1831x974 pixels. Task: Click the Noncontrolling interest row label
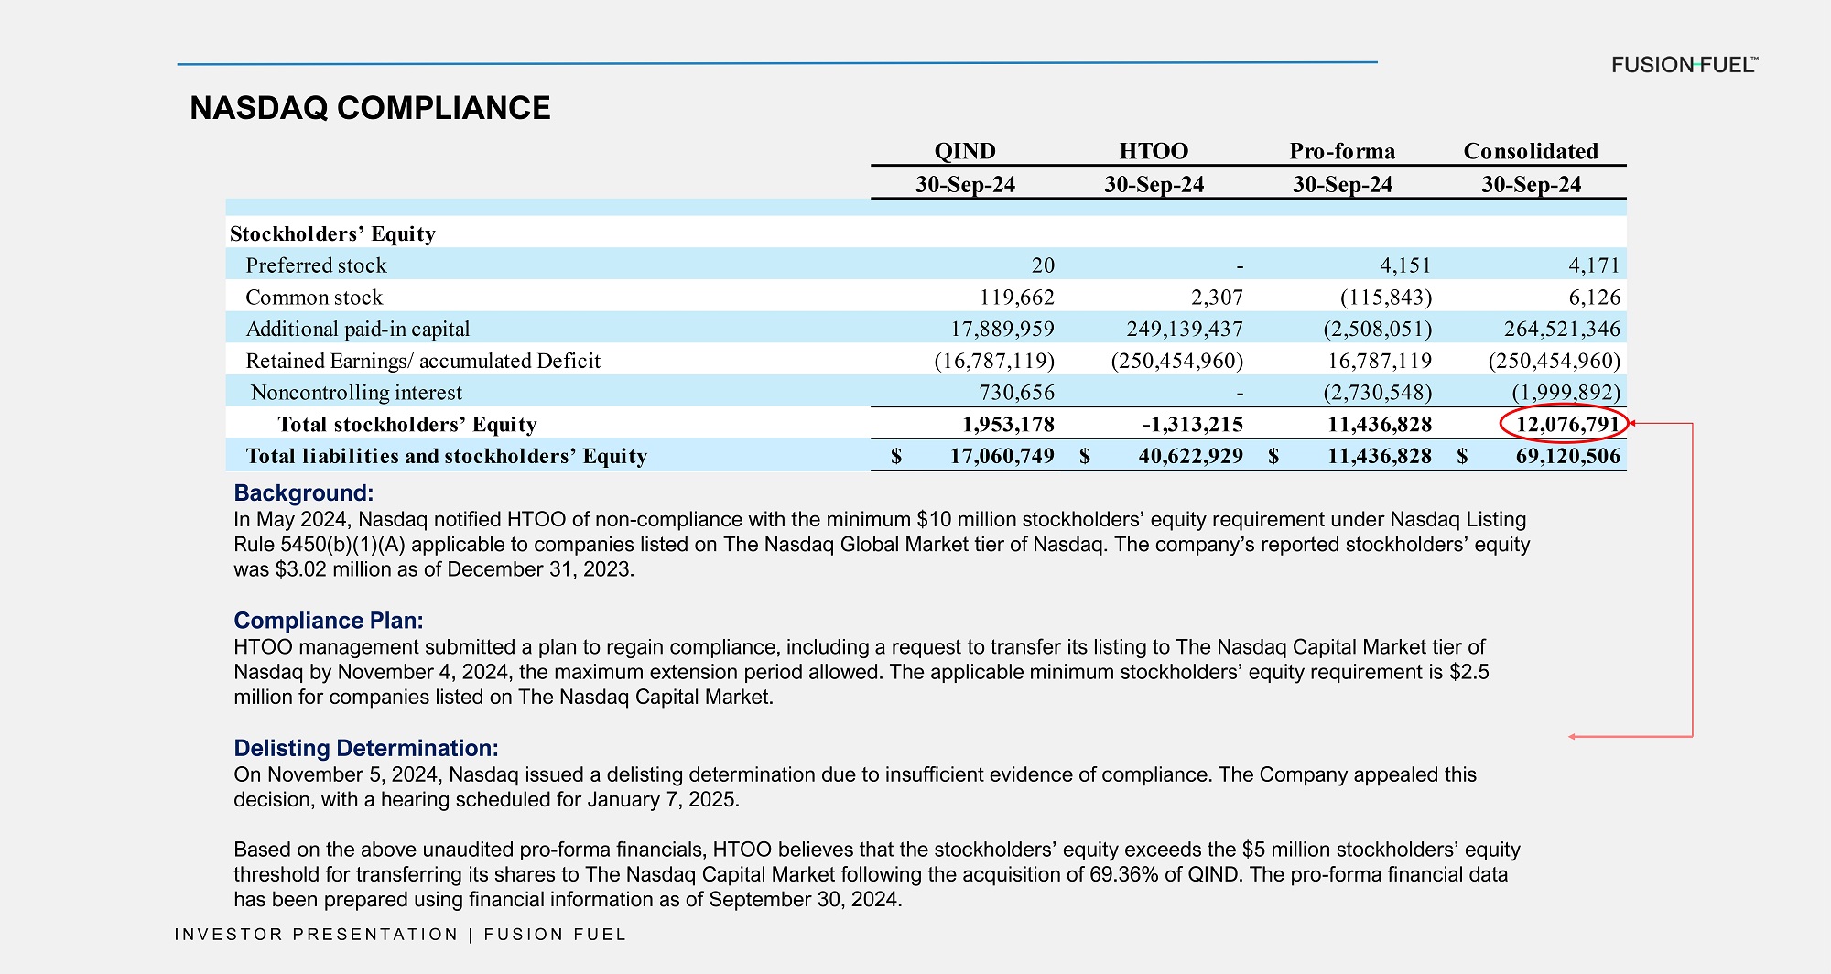click(356, 393)
